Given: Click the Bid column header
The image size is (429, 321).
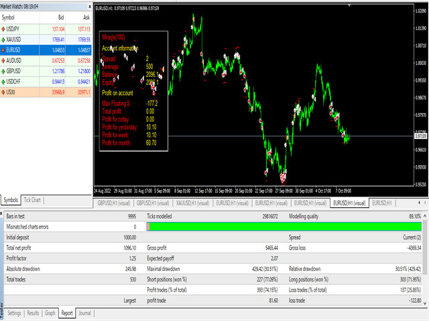Looking at the screenshot, I should click(61, 18).
